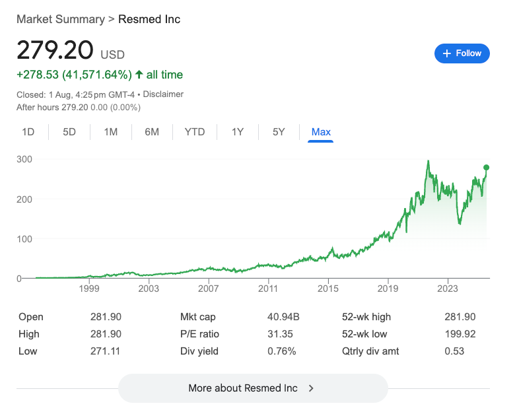Choose the 5Y chart range
Screen dimensions: 517x416
(279, 132)
